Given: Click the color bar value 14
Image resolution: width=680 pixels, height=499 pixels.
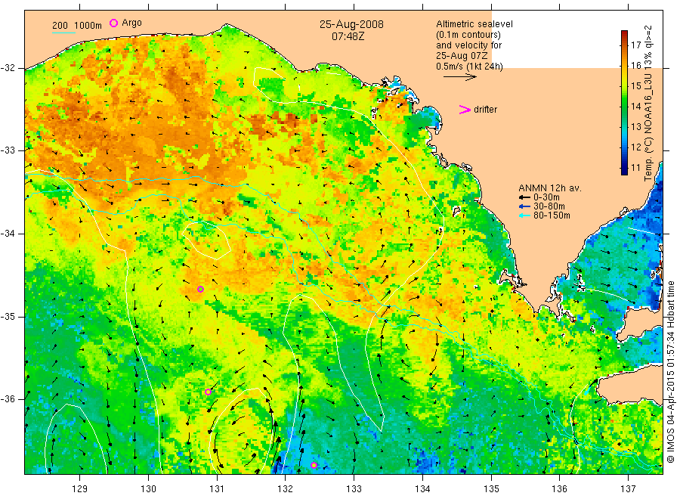Looking at the screenshot, I should pos(635,107).
